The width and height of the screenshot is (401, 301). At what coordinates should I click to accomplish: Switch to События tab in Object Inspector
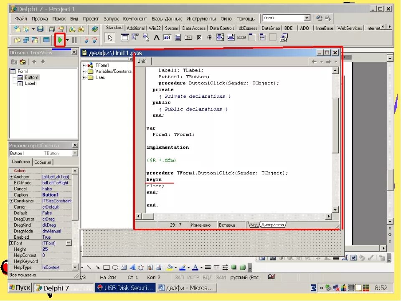(x=43, y=162)
